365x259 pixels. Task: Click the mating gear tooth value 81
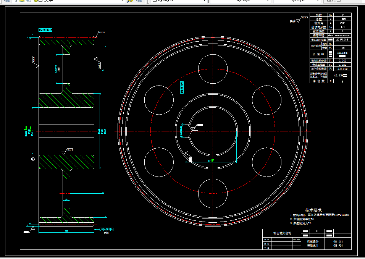pyautogui.click(x=343, y=48)
